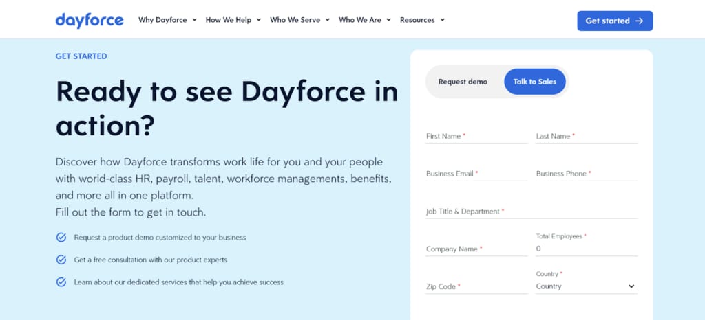Select the Talk to Sales toggle

[x=534, y=82]
